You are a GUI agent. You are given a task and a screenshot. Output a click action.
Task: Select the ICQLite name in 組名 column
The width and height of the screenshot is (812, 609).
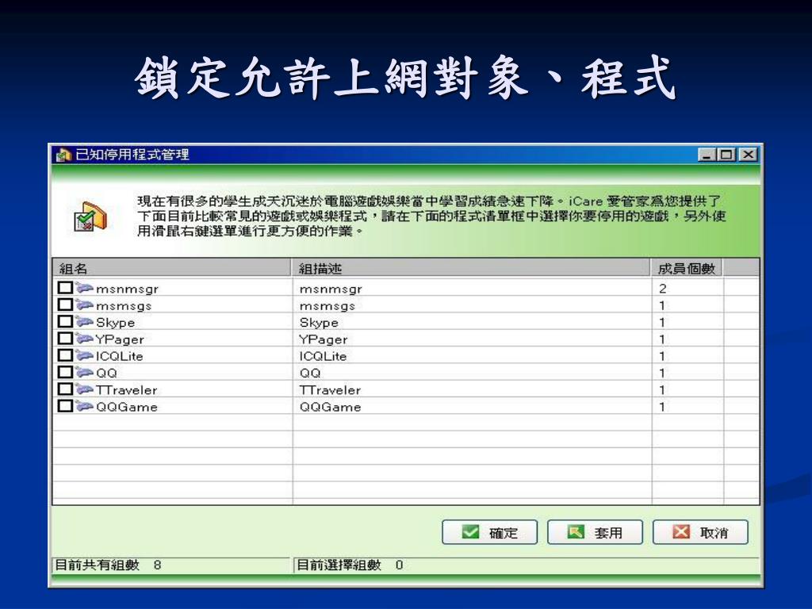119,356
